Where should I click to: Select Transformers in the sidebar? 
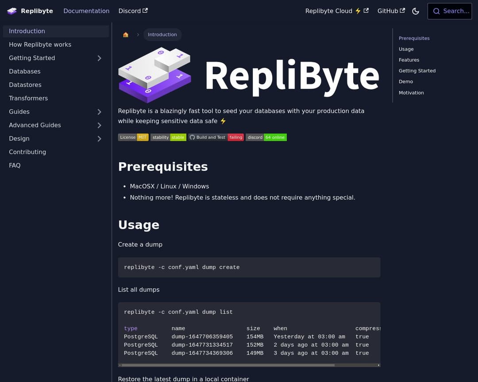[x=28, y=98]
